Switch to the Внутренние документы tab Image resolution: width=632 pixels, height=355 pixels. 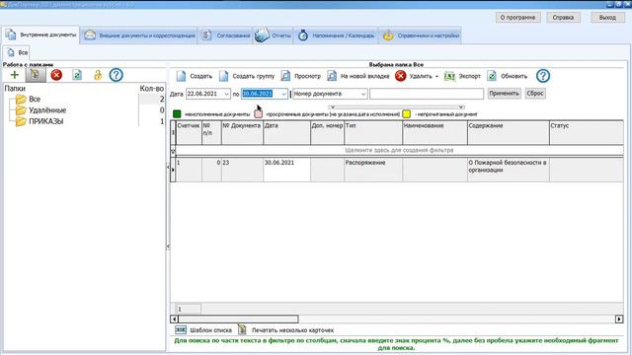(x=40, y=35)
